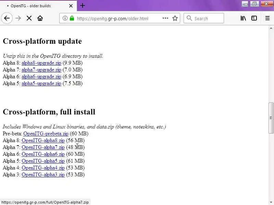
Task: Bookmark this page with the star
Action: [x=175, y=18]
